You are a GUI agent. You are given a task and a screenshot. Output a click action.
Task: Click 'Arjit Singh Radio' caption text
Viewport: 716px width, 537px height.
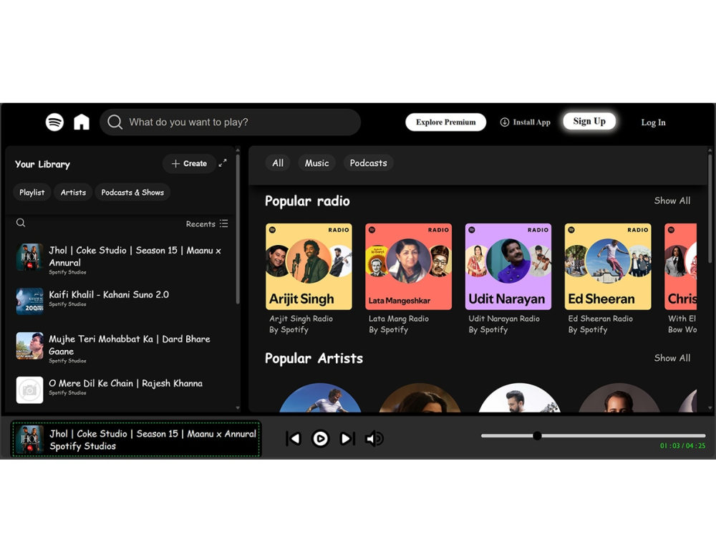[x=301, y=319]
